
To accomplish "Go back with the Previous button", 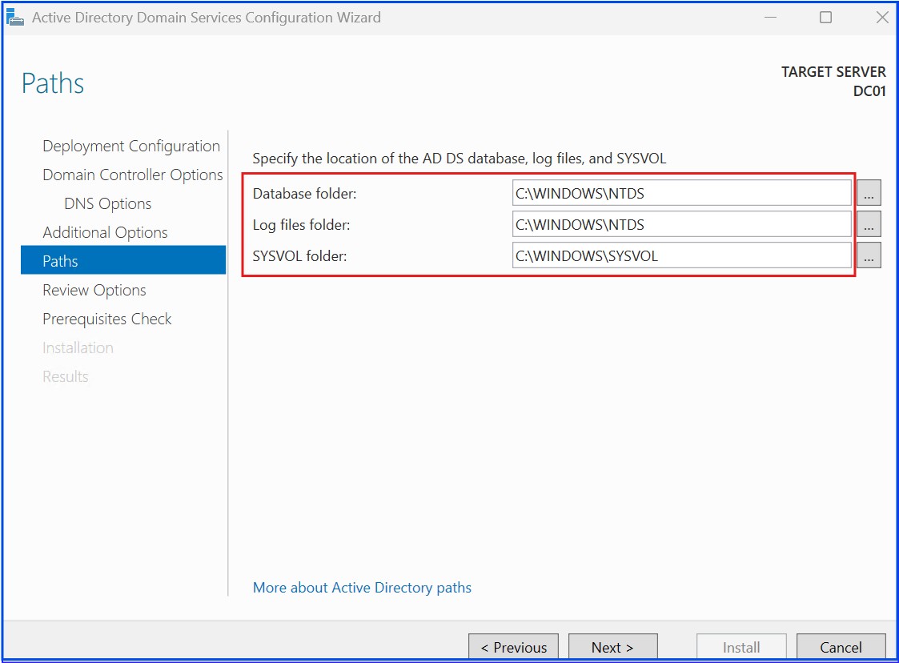I will click(512, 647).
